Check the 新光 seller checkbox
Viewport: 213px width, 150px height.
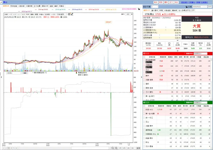click(x=144, y=142)
